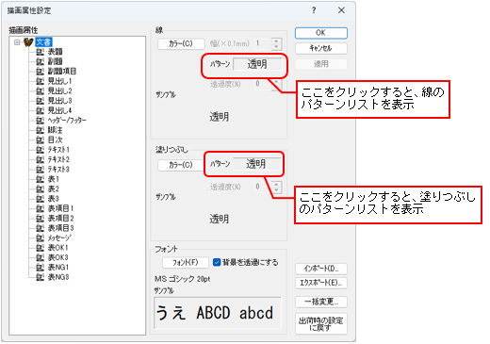Open the line pattern list showing 透明
The width and height of the screenshot is (490, 344).
(257, 64)
